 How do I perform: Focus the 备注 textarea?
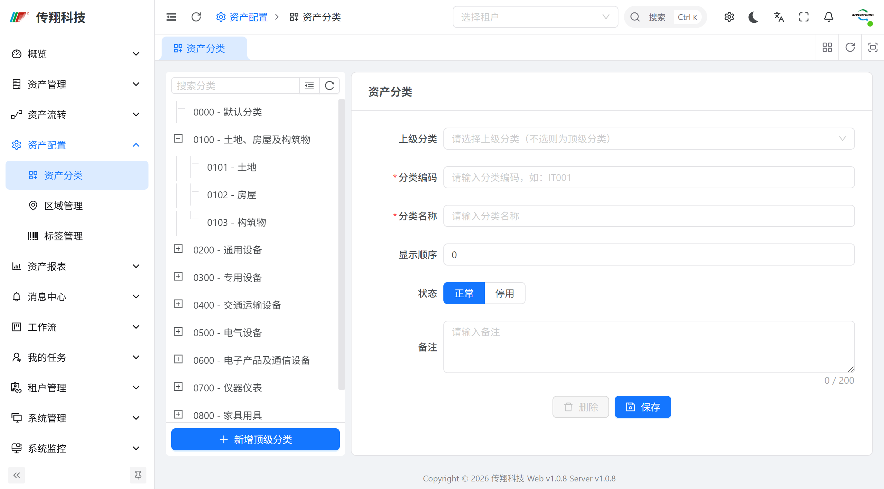coord(649,347)
